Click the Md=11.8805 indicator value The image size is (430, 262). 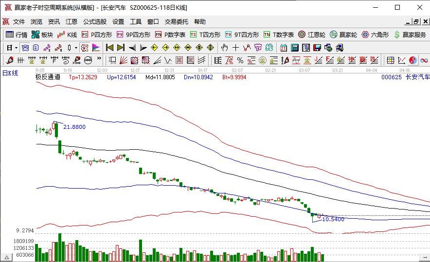[x=160, y=77]
